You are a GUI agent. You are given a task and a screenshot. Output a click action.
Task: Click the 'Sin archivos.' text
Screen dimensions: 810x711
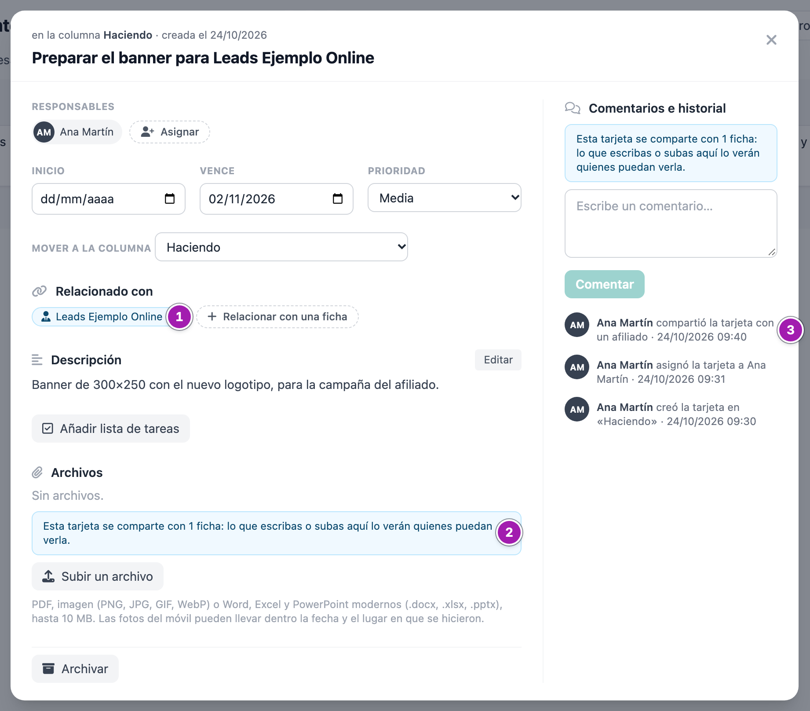[x=68, y=495]
